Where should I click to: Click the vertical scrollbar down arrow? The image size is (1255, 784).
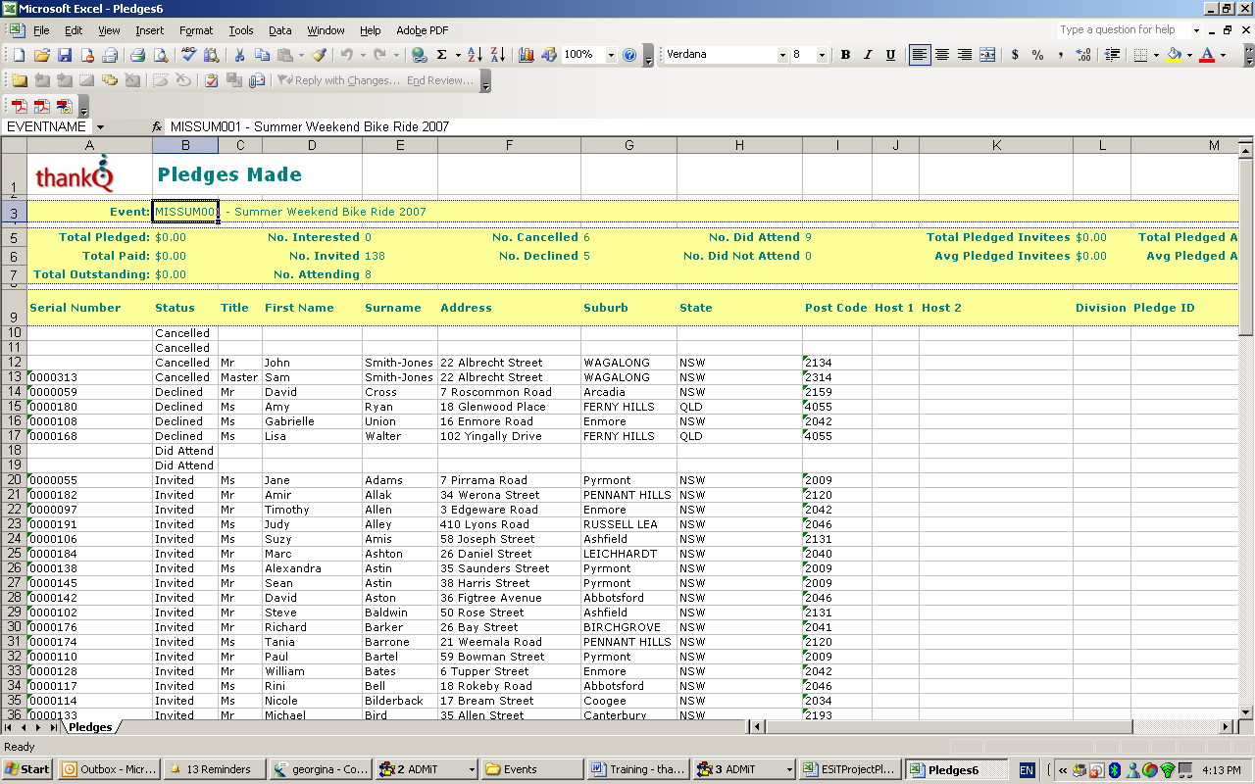click(1246, 711)
